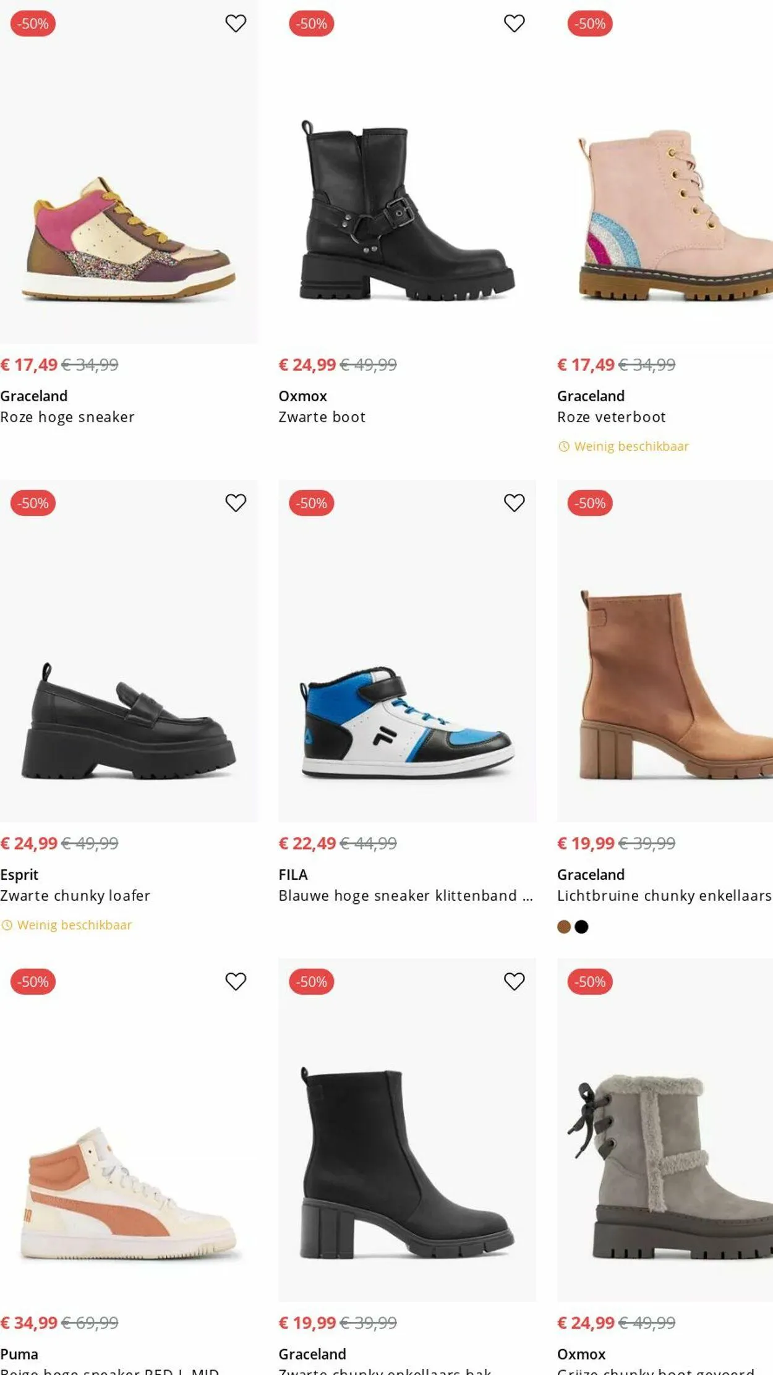Select the brown color swatch

tap(564, 927)
